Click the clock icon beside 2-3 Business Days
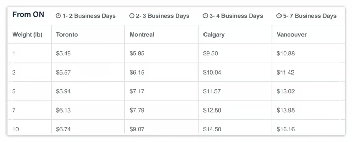The height and width of the screenshot is (142, 352). 132,16
